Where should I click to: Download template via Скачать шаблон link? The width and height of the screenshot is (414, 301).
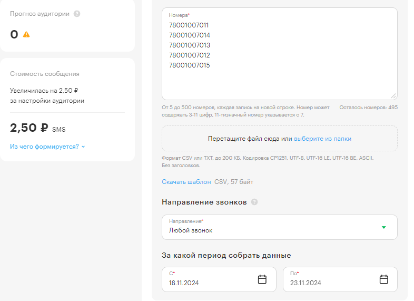[x=186, y=182]
